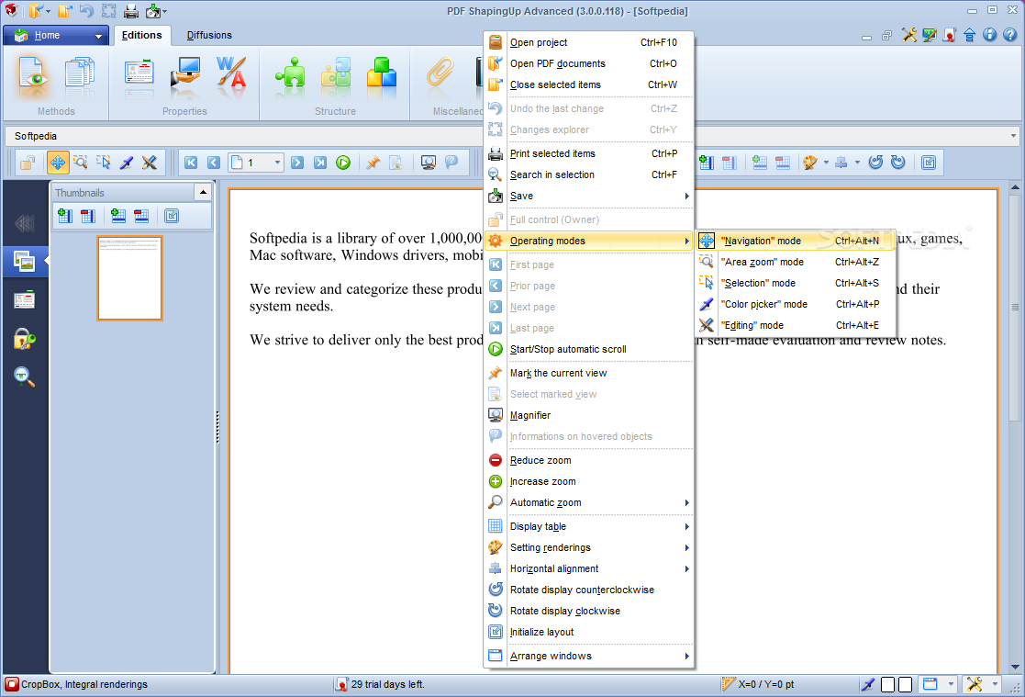Choose Increase zoom menu entry

click(588, 482)
